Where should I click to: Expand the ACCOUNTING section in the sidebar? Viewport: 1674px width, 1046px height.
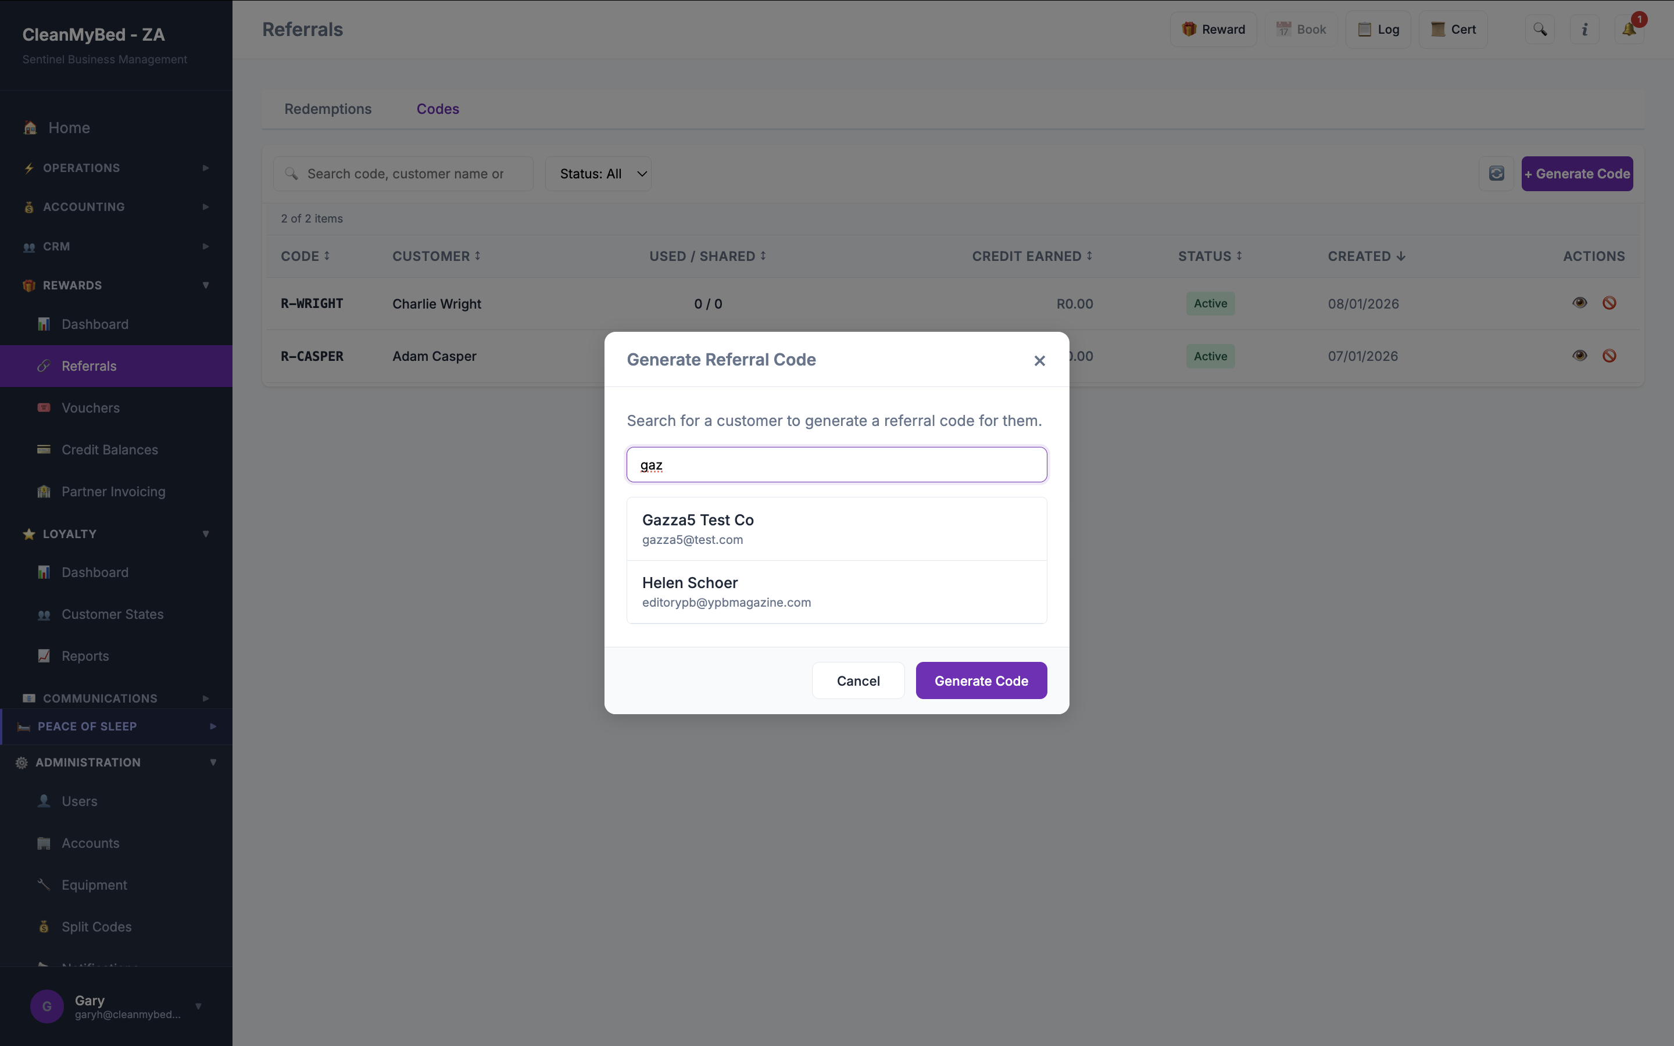(x=116, y=206)
